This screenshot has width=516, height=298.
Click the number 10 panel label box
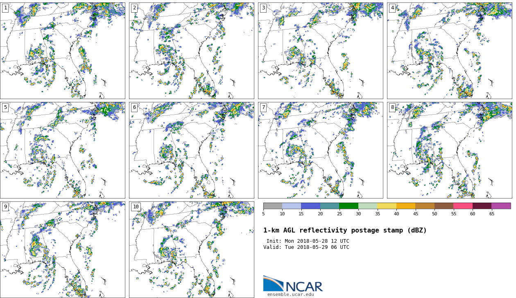coord(136,207)
